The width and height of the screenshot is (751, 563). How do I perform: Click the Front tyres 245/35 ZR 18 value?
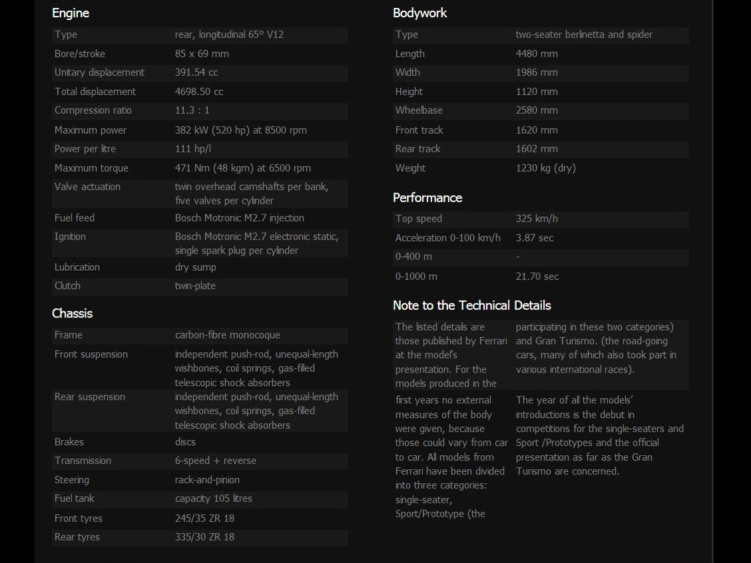(204, 518)
